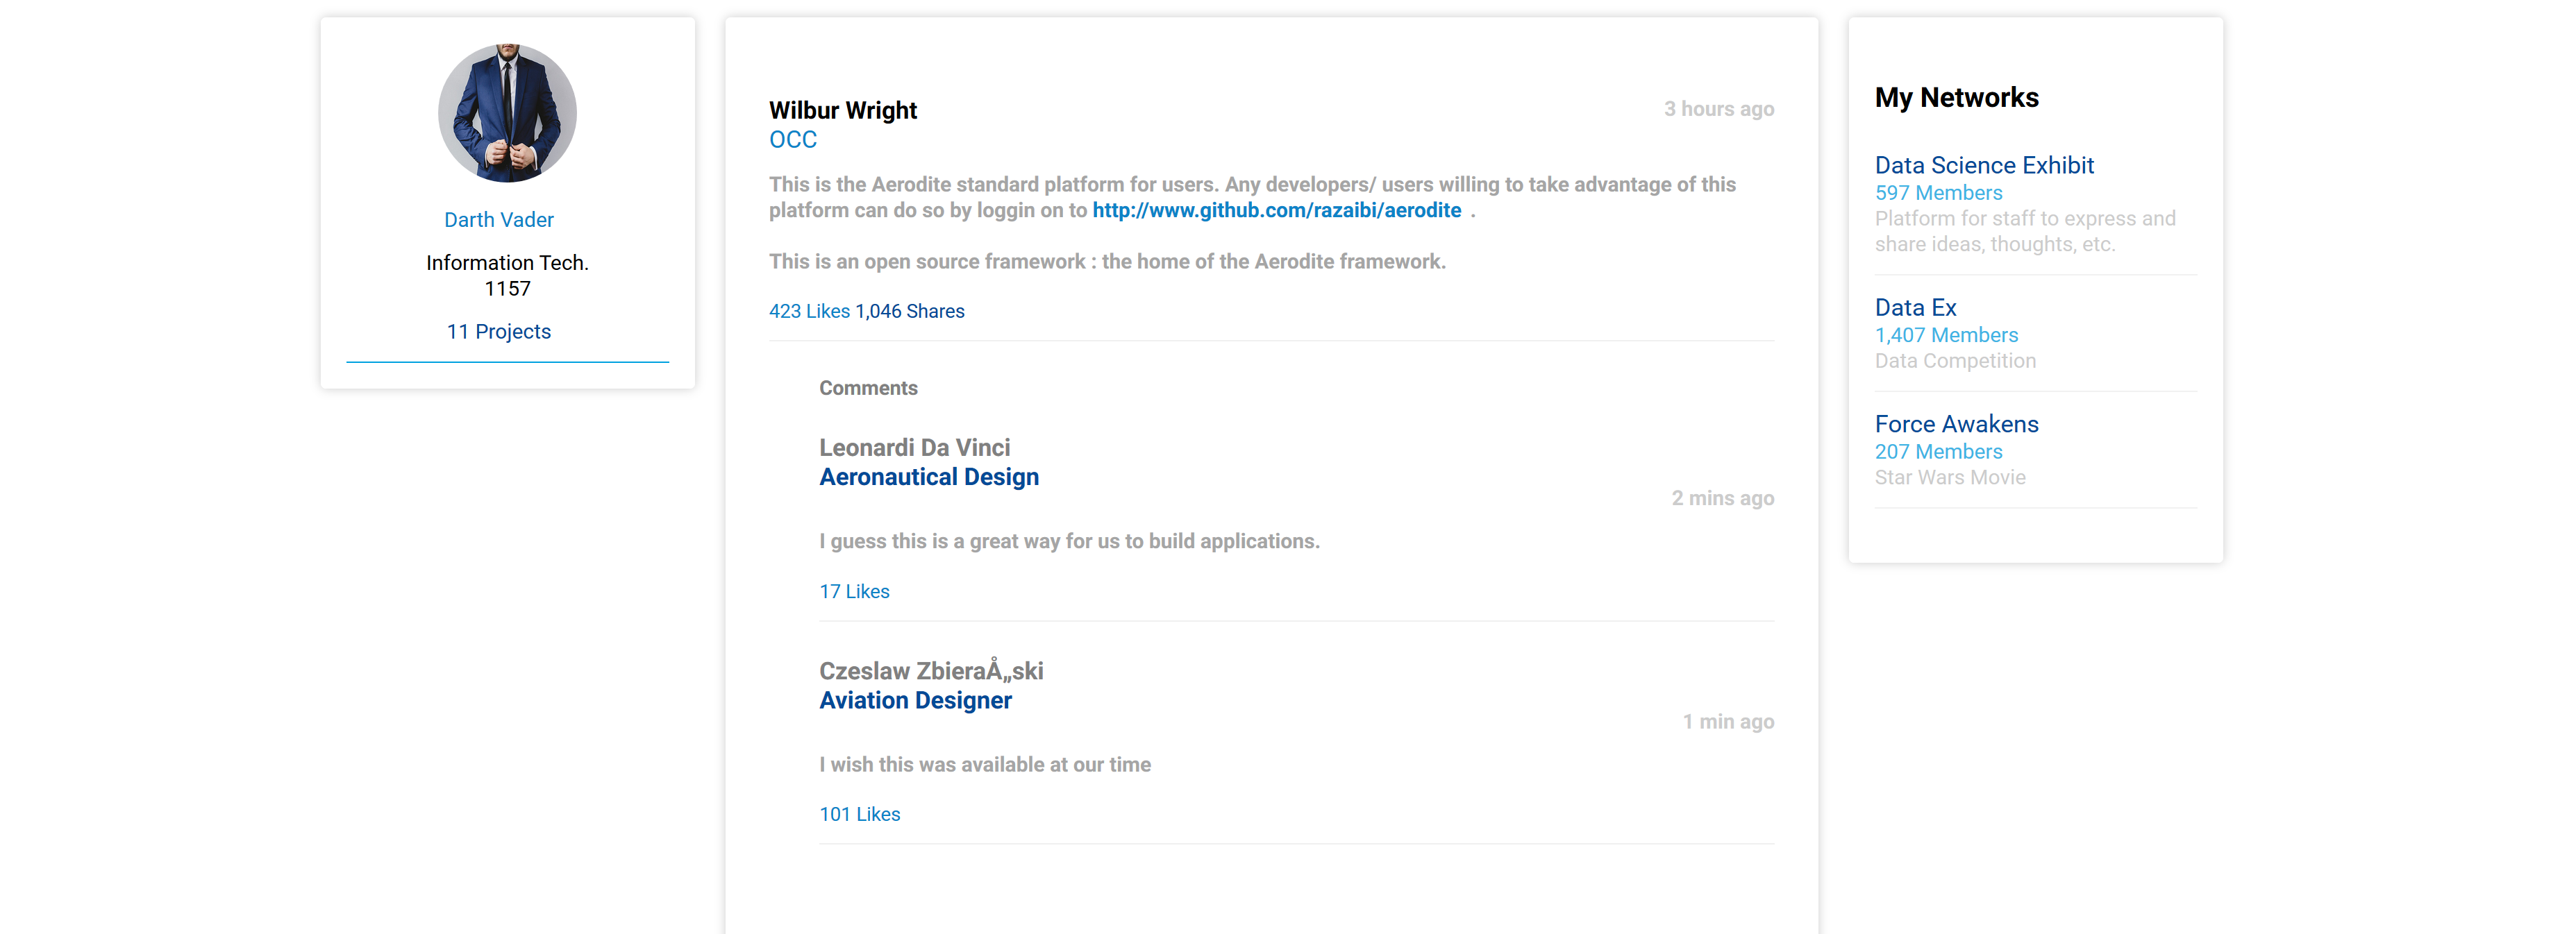2576x934 pixels.
Task: Click the Leonardi Da Vinci commenter name
Action: click(x=914, y=448)
